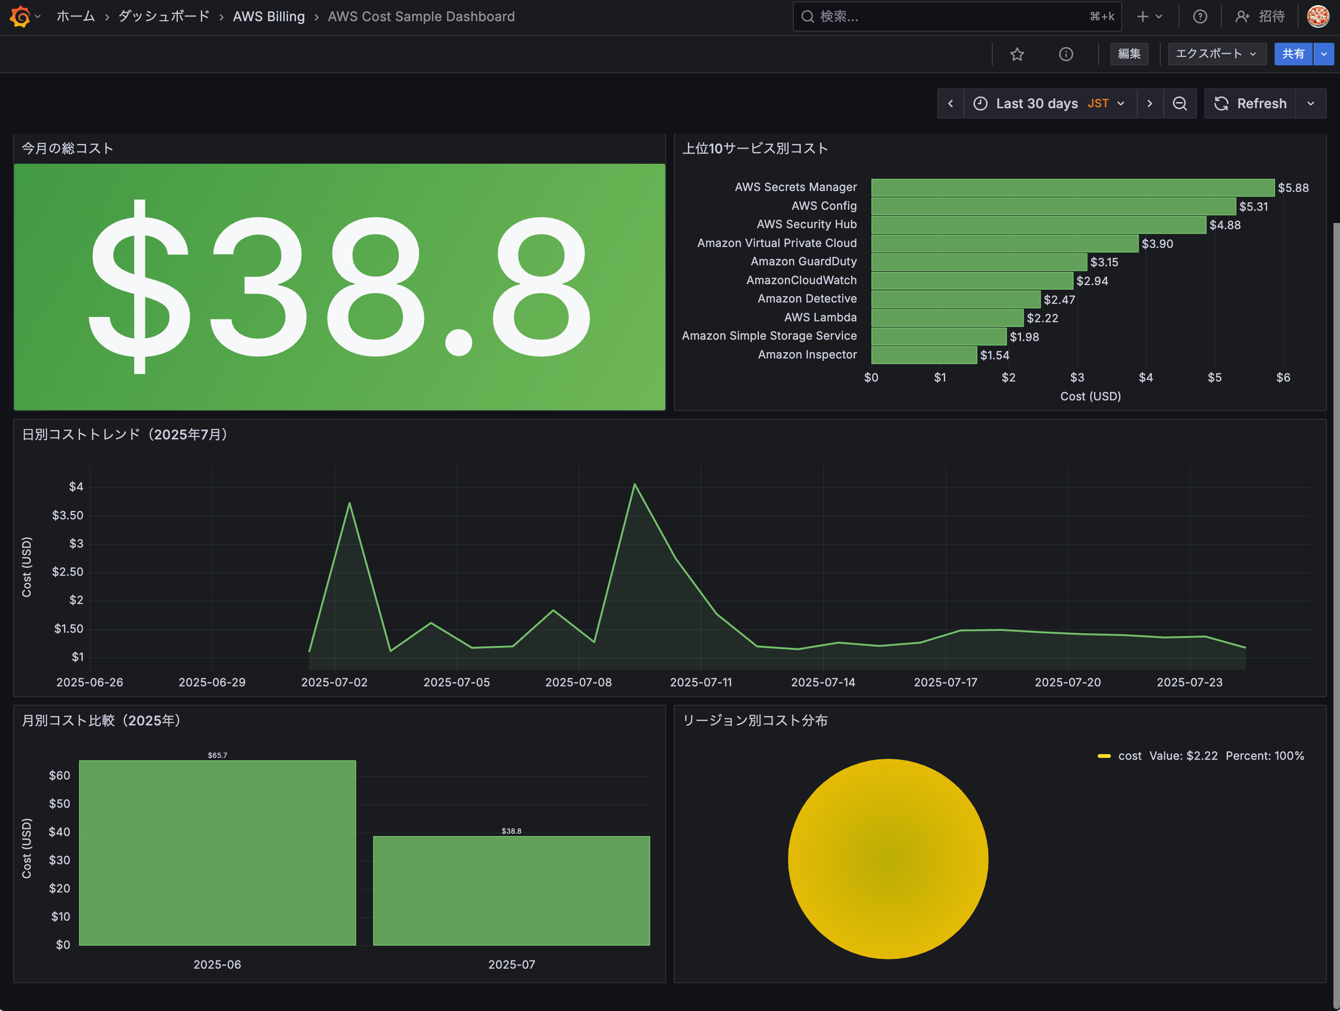Click the 今月の総コスト panel title
The height and width of the screenshot is (1011, 1340).
tap(67, 148)
